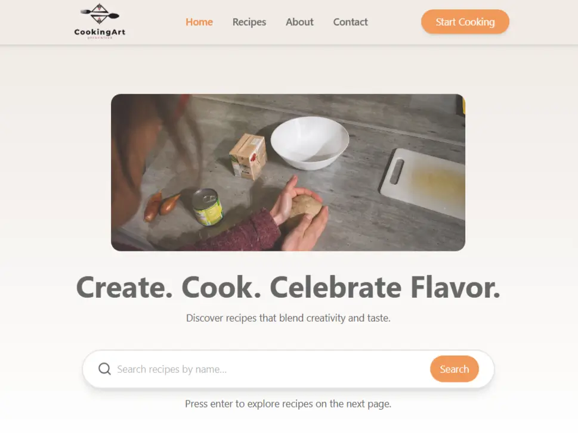Click the small carton box in the photo

(x=248, y=157)
